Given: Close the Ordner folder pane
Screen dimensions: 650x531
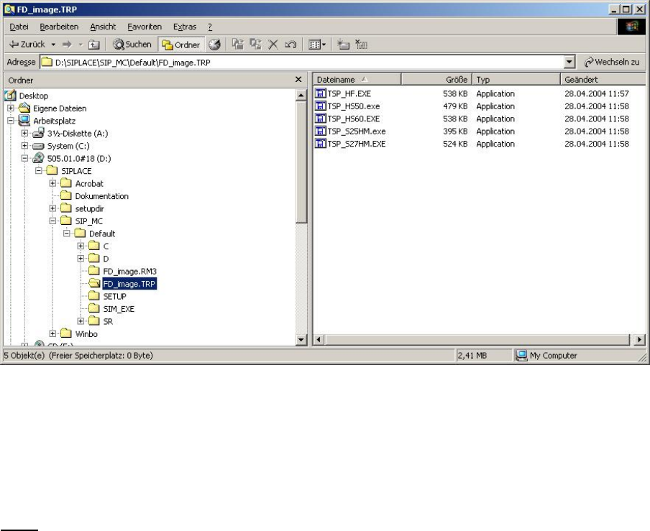Looking at the screenshot, I should pos(299,80).
